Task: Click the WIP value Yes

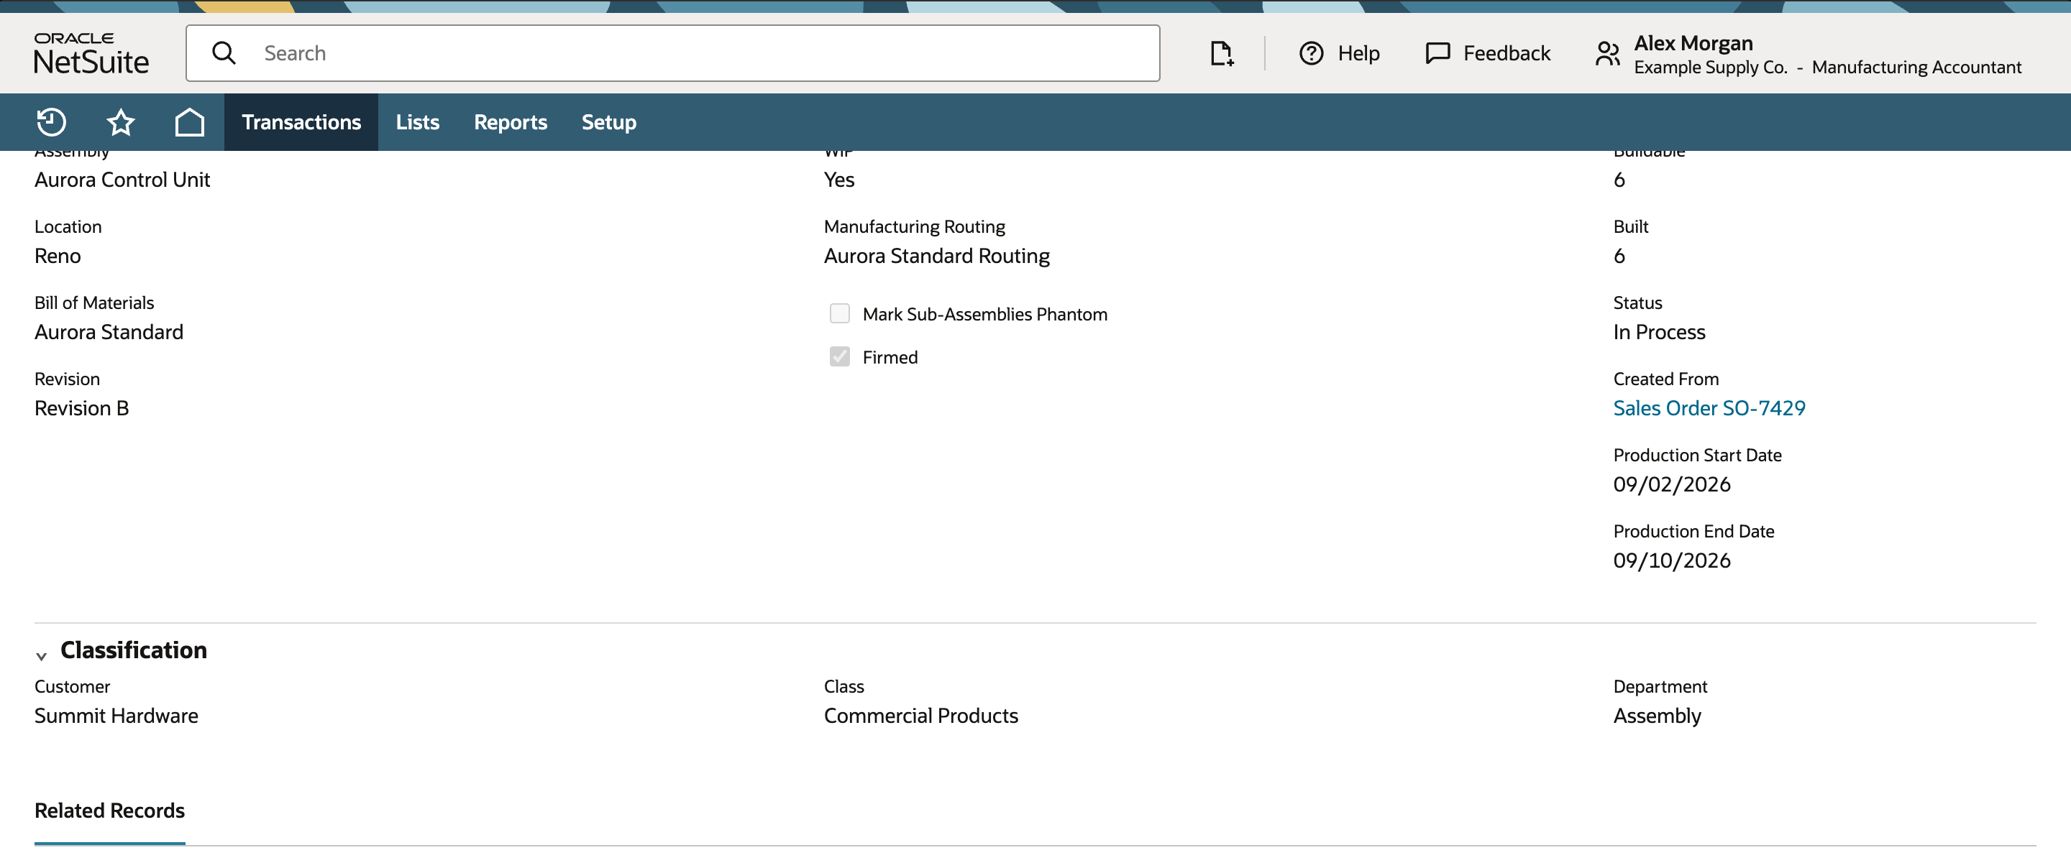Action: tap(838, 179)
